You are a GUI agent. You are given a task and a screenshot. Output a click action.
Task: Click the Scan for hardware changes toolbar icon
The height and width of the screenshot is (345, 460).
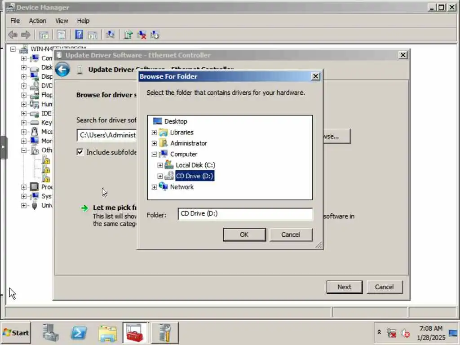click(x=110, y=35)
